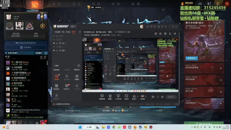Screen dimensions: 231x130
Task: Open Chrome from the taskbar
Action: (x=114, y=127)
